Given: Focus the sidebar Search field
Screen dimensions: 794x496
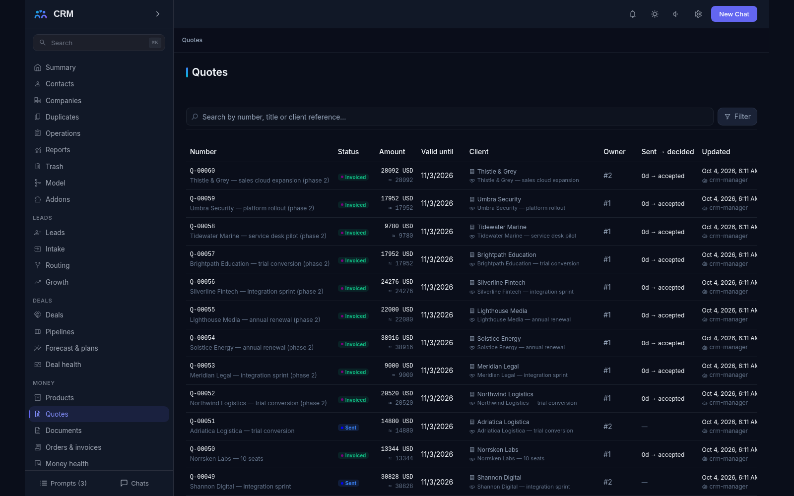Looking at the screenshot, I should tap(99, 43).
